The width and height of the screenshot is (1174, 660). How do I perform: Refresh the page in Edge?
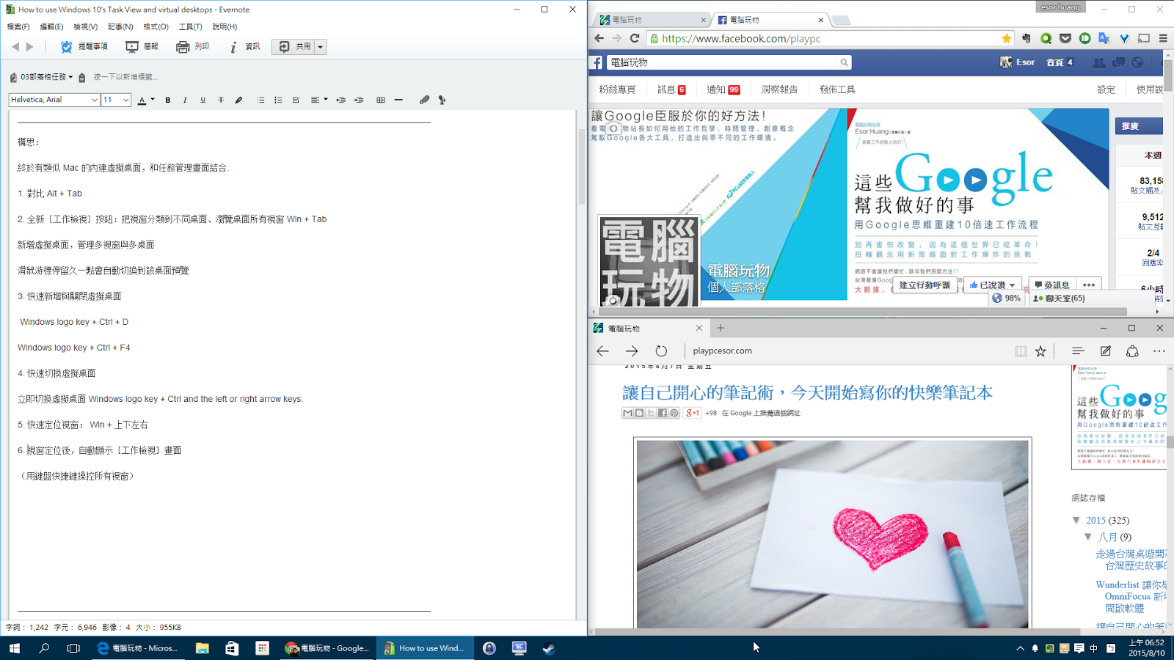(661, 351)
